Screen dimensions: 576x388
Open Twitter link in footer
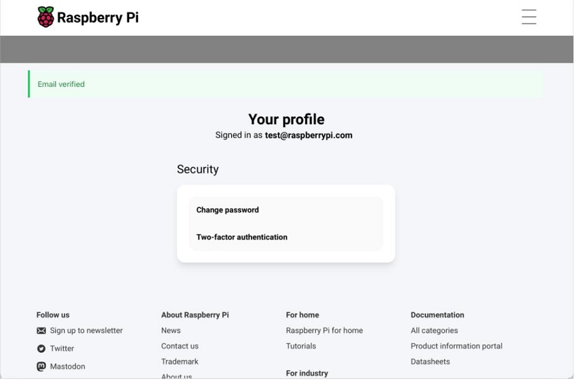[62, 350]
